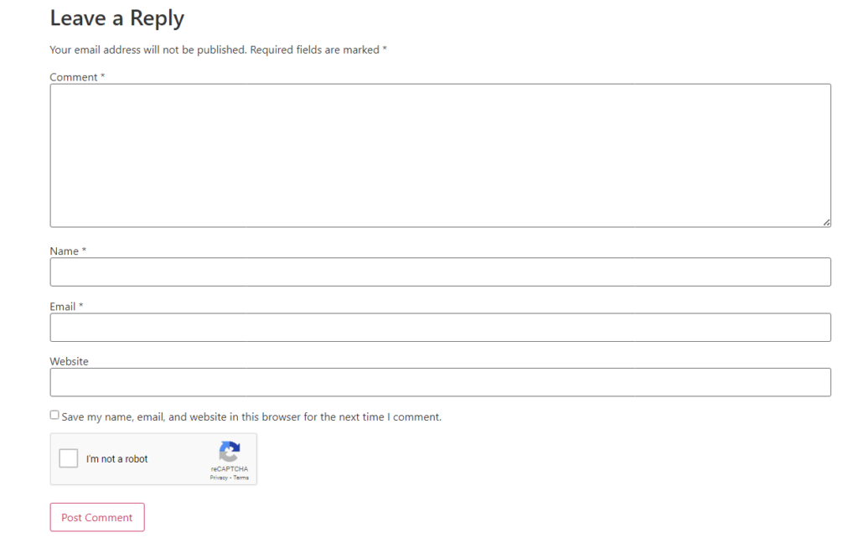Screen dimensions: 858x548
Task: Grab the Comment box resize handle
Action: coord(826,222)
